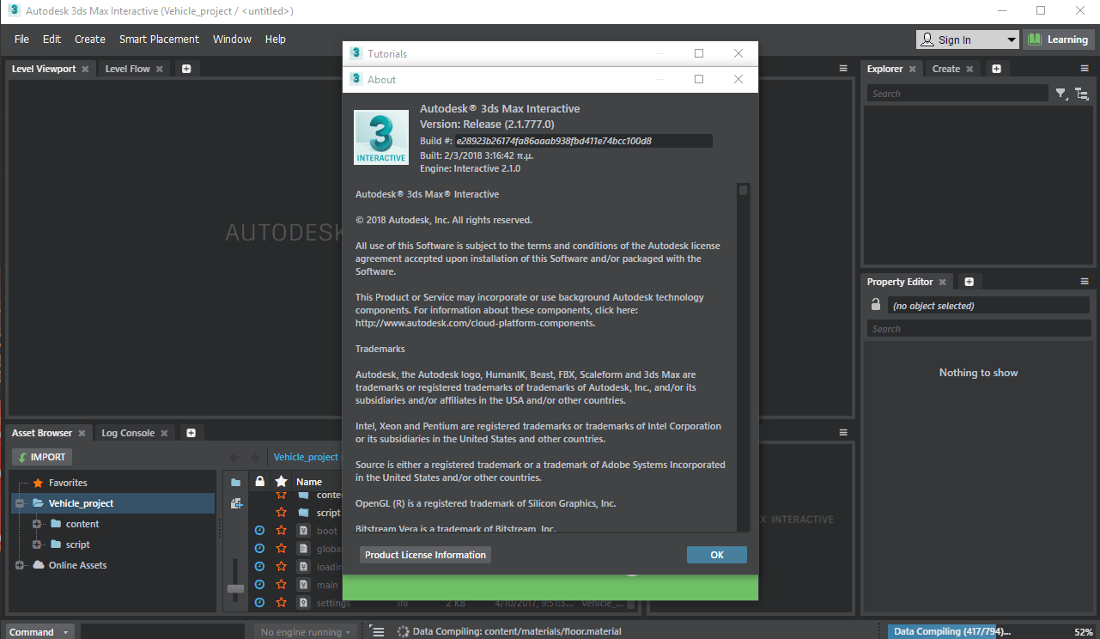Click the clock status icon on main row

coord(259,585)
